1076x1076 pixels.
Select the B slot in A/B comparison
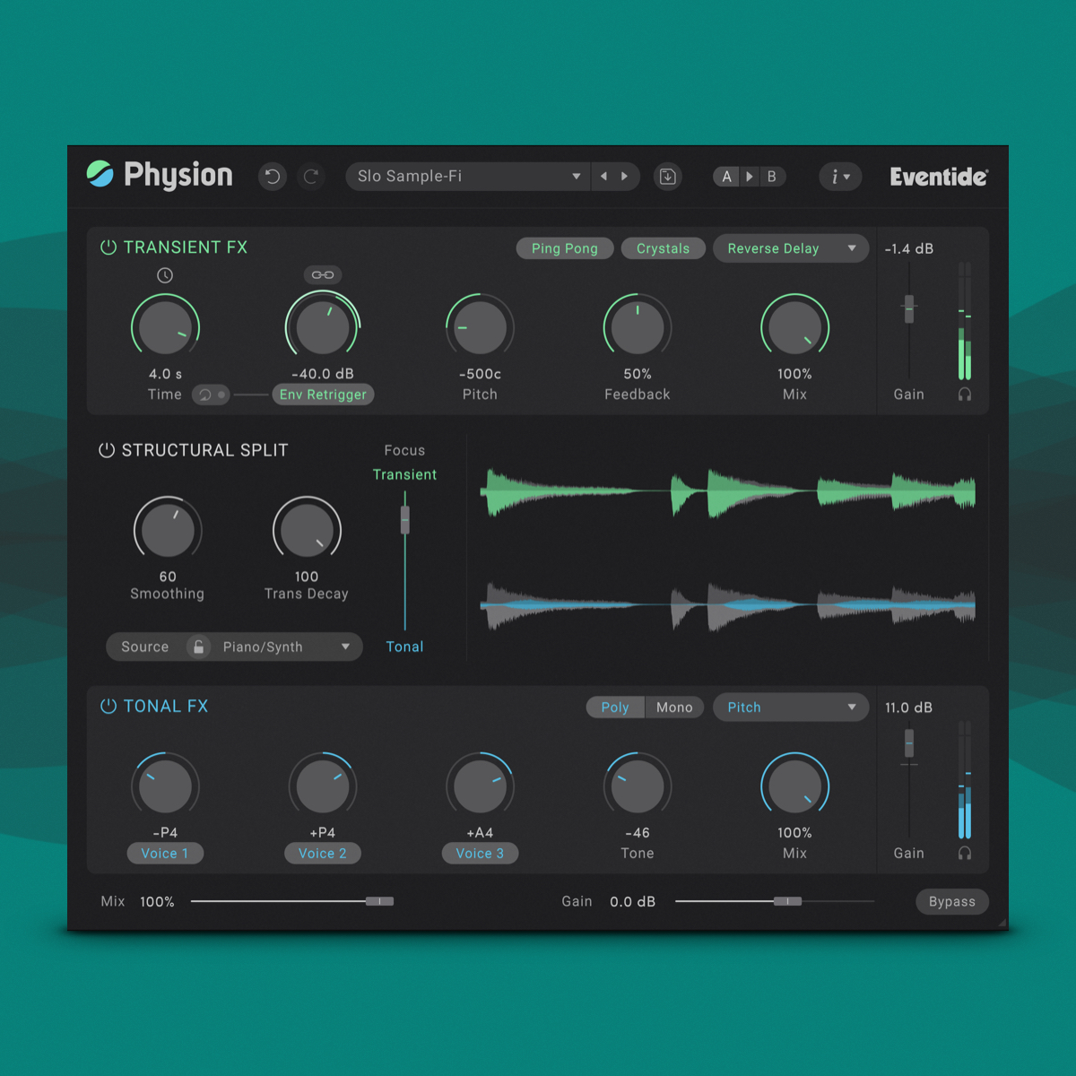[x=772, y=177]
